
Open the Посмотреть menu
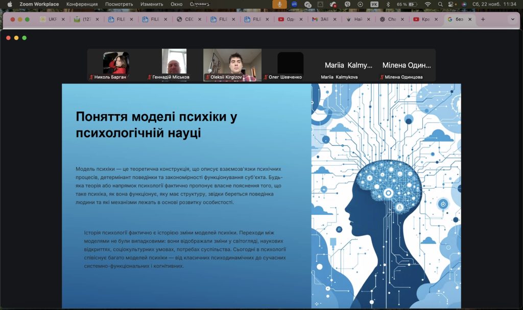coord(119,4)
